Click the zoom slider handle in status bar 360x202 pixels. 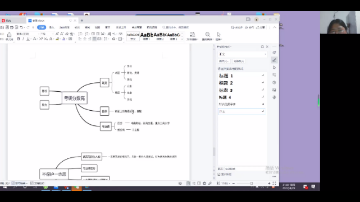click(x=252, y=183)
